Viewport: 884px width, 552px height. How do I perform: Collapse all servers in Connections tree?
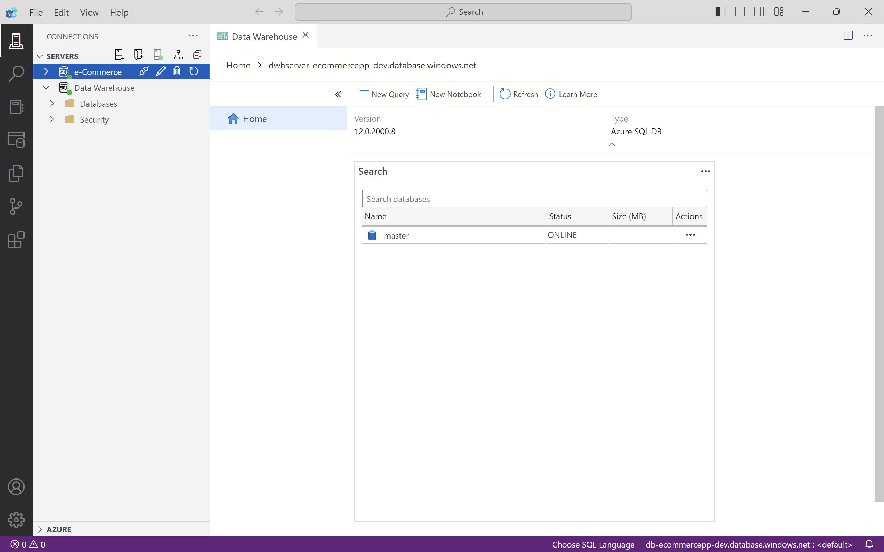pos(197,55)
